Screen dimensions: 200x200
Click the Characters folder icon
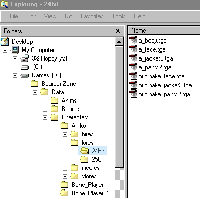(55, 117)
